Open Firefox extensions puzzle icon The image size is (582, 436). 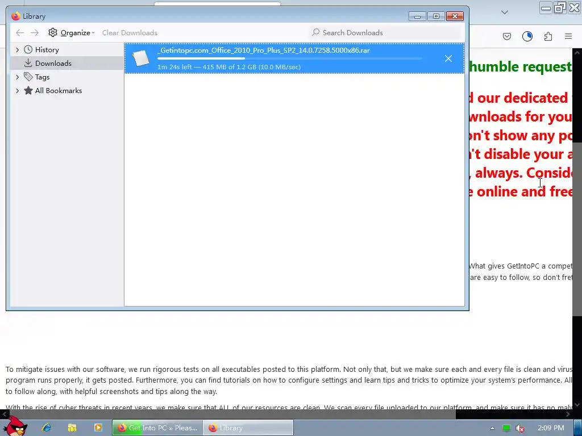548,36
